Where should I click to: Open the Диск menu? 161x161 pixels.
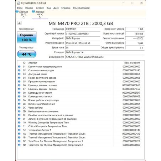click(56, 8)
